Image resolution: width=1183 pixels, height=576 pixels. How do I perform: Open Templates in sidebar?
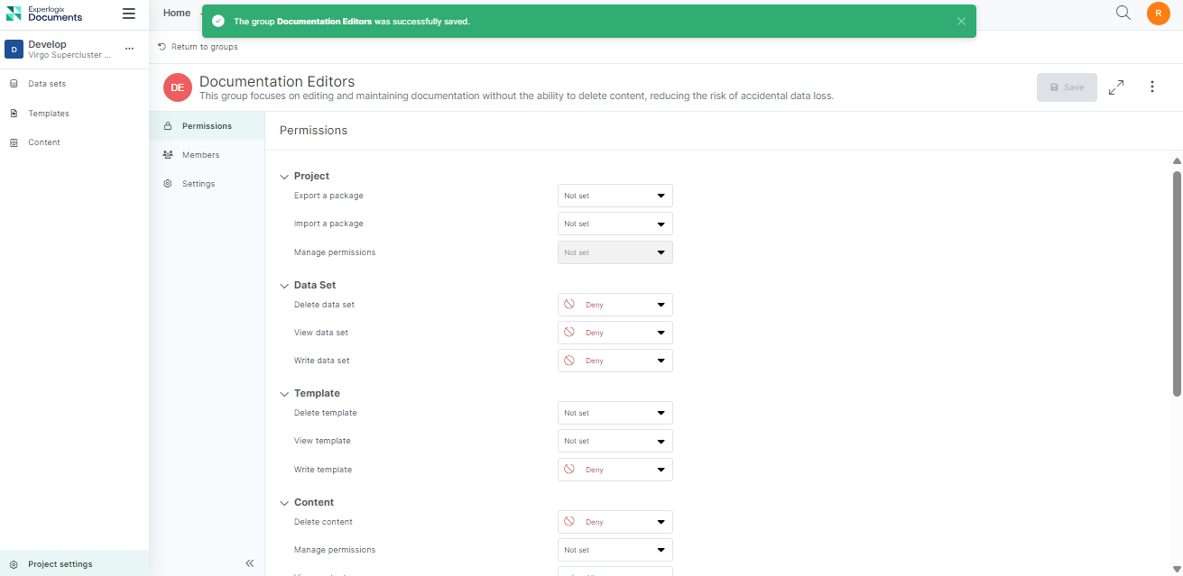tap(74, 114)
